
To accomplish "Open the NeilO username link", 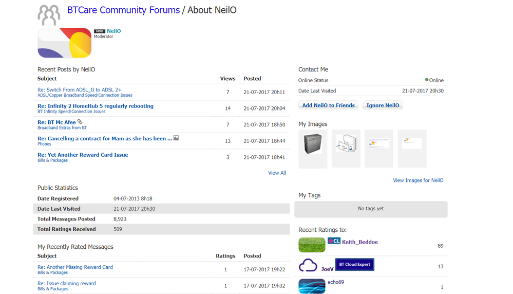I will (x=114, y=31).
